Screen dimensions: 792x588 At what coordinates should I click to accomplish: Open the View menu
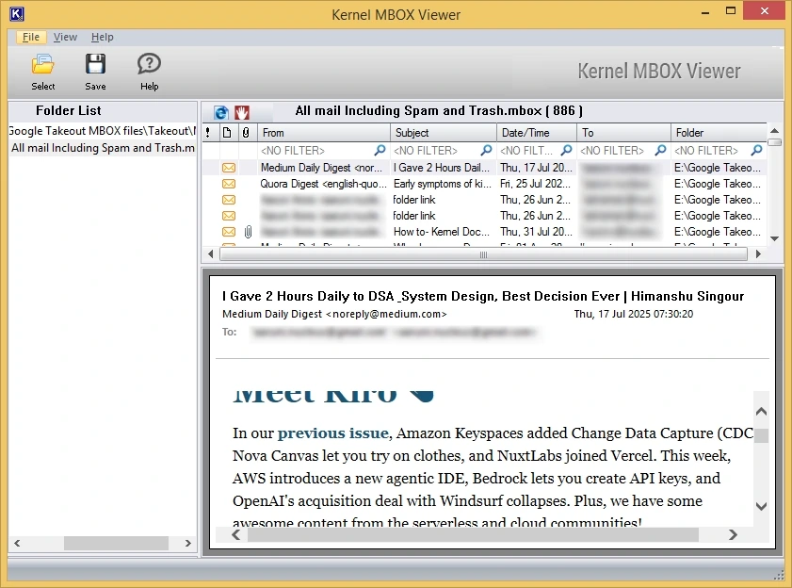[65, 37]
